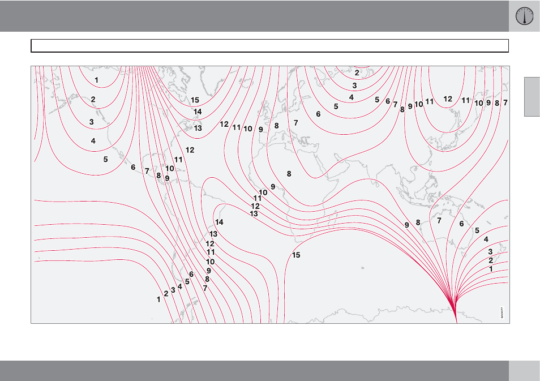Click zone label 1 near southern Chile
This screenshot has height=381, width=540.
[x=158, y=299]
